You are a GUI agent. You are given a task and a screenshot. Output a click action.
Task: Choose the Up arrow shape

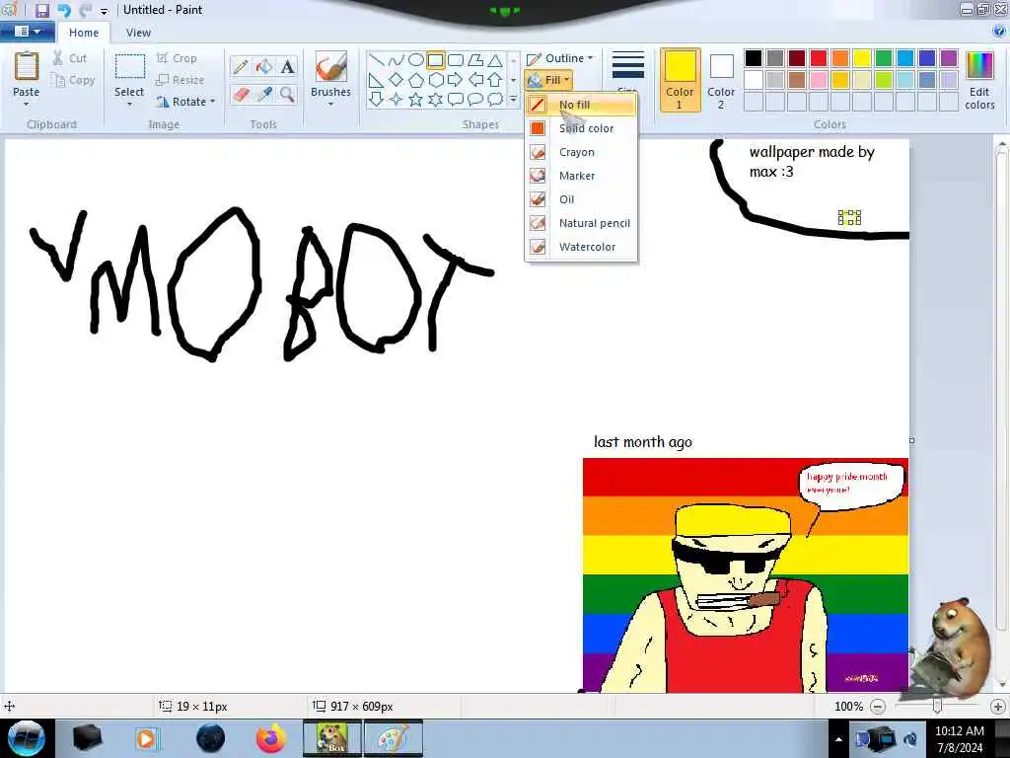[495, 80]
